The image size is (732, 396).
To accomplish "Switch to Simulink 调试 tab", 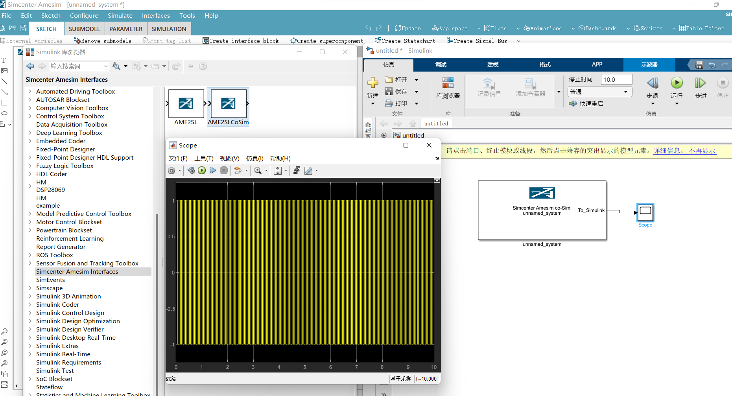I will pos(441,64).
